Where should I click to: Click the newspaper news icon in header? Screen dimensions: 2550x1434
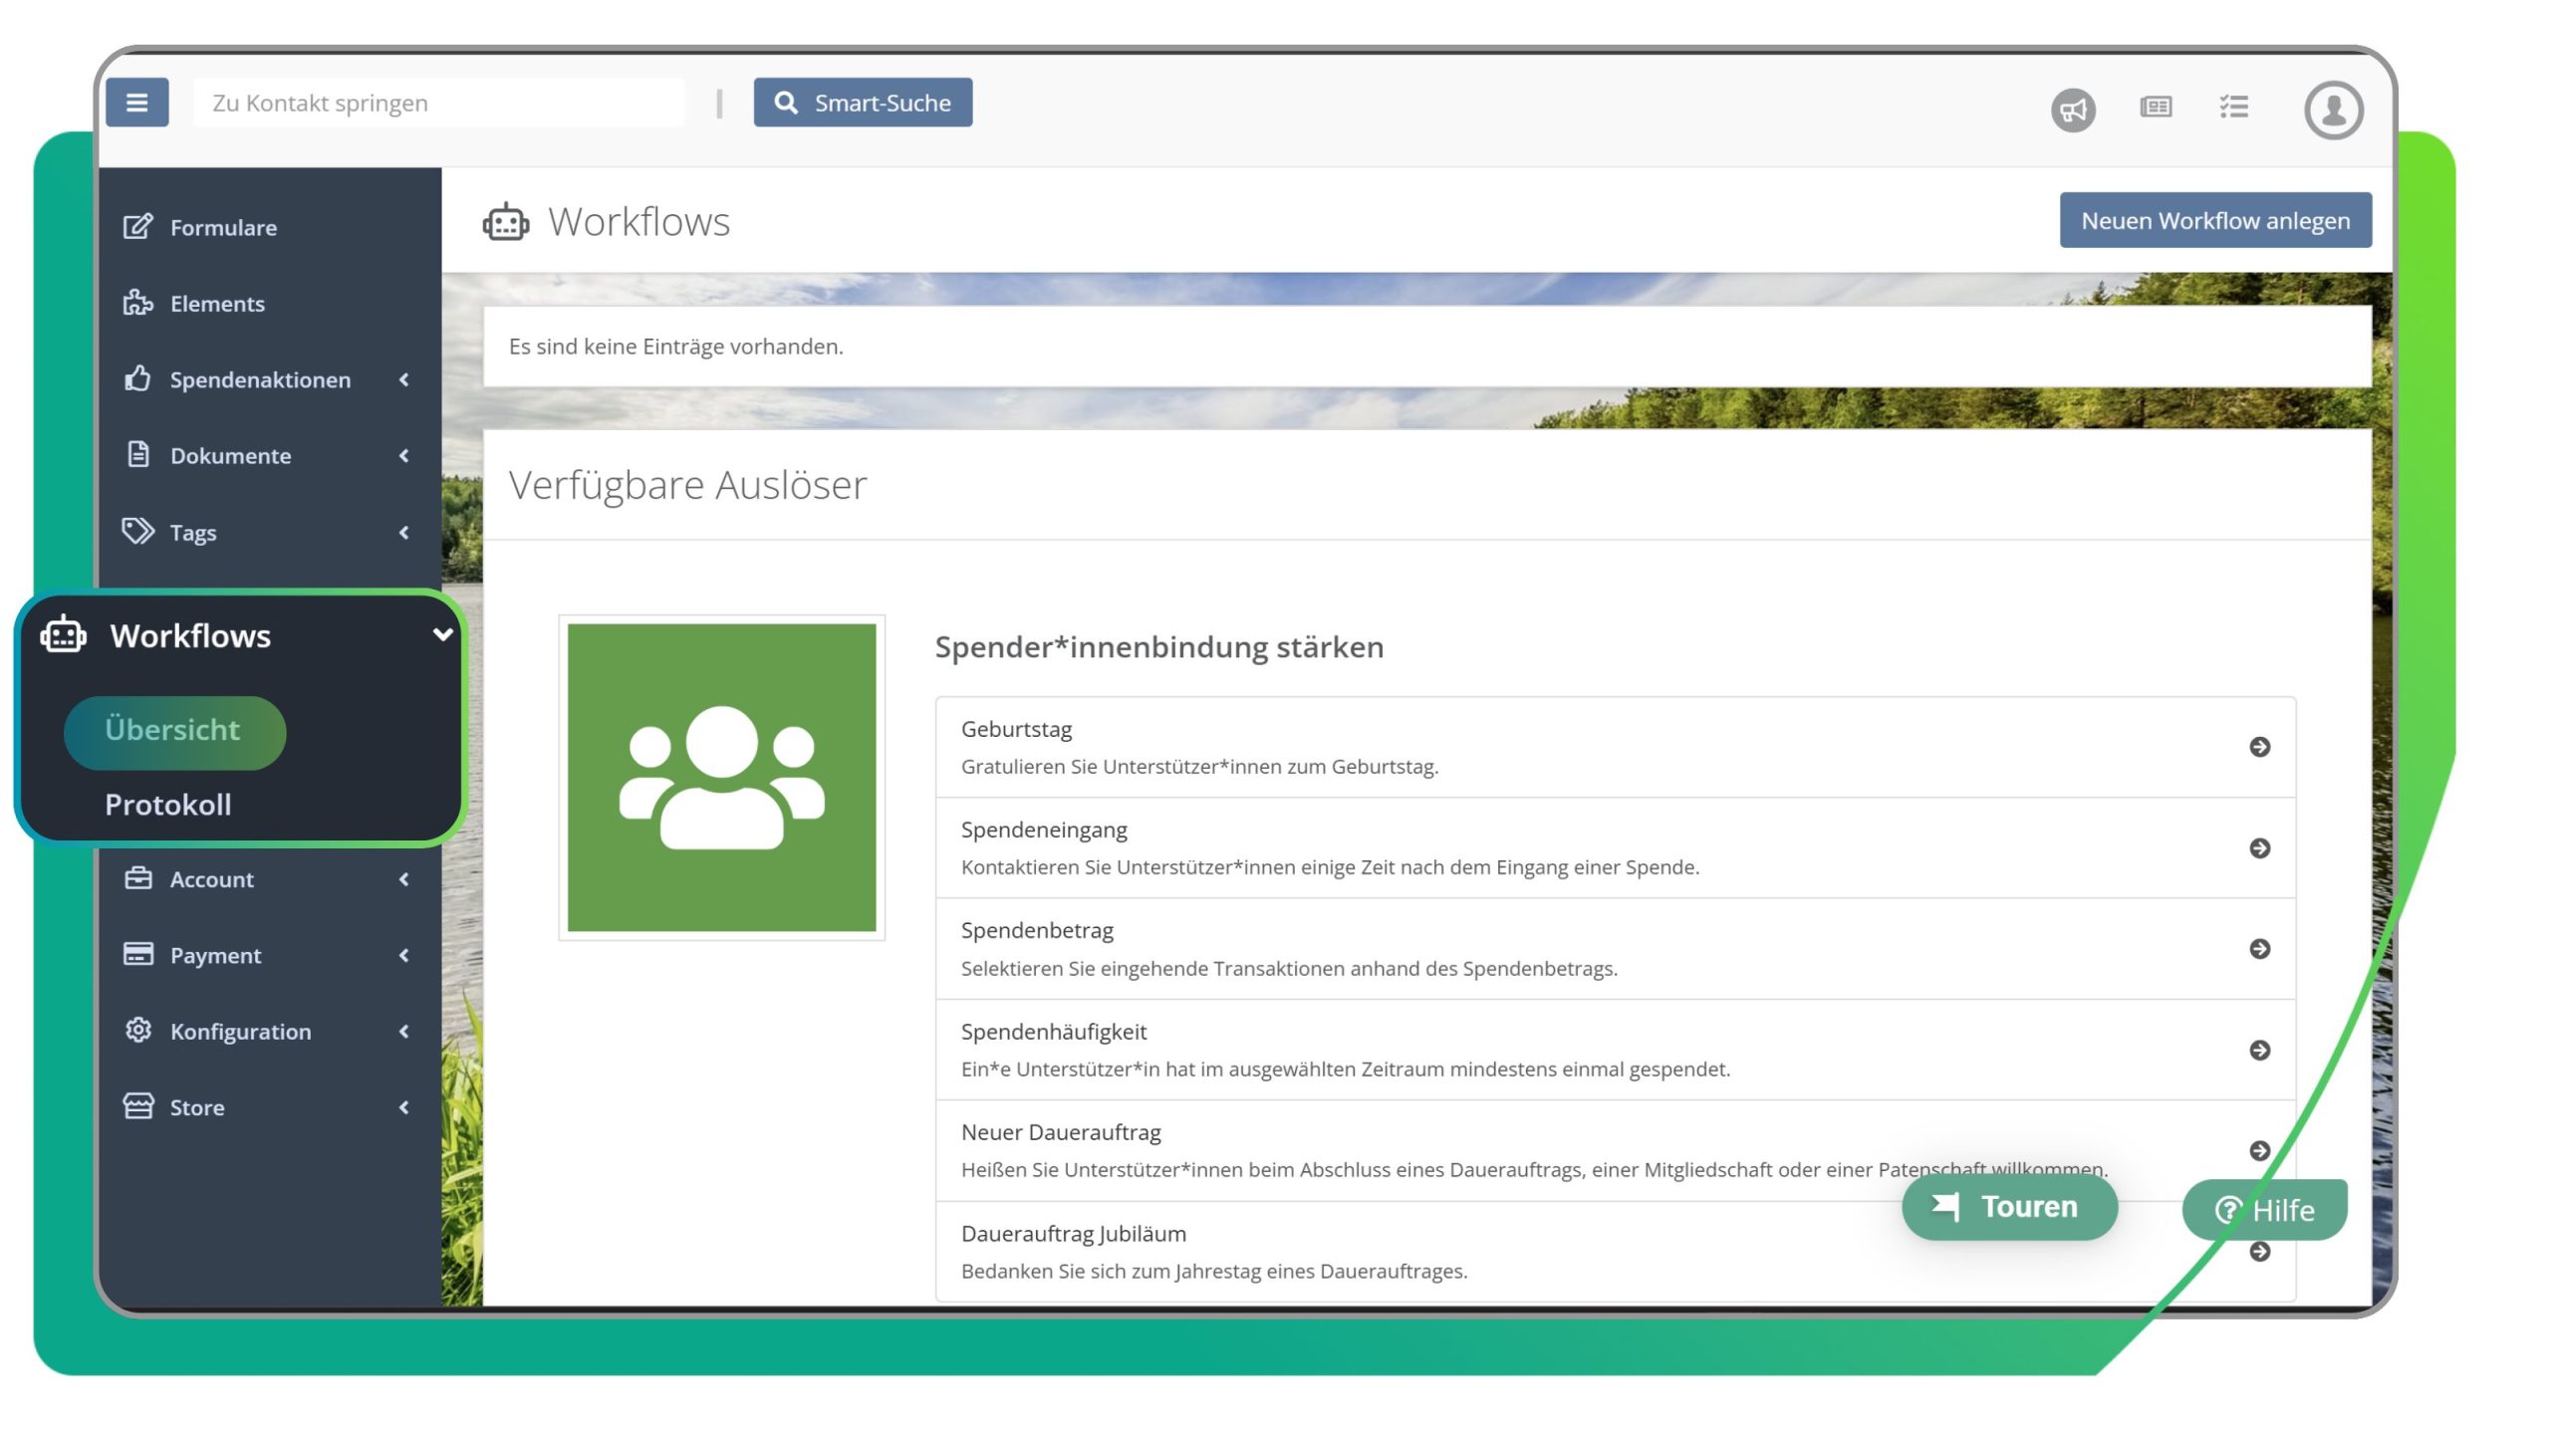(x=2156, y=109)
